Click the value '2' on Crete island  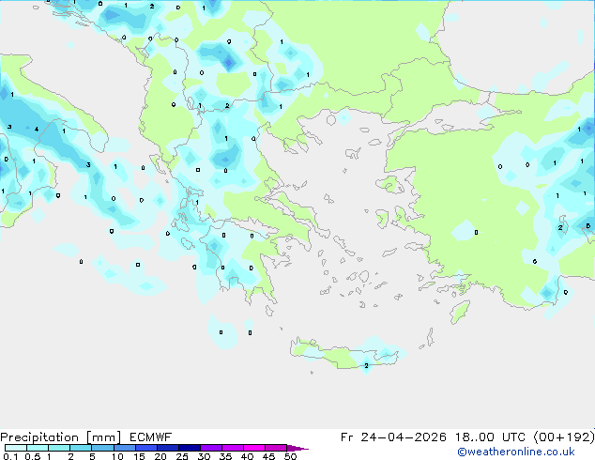click(x=366, y=365)
